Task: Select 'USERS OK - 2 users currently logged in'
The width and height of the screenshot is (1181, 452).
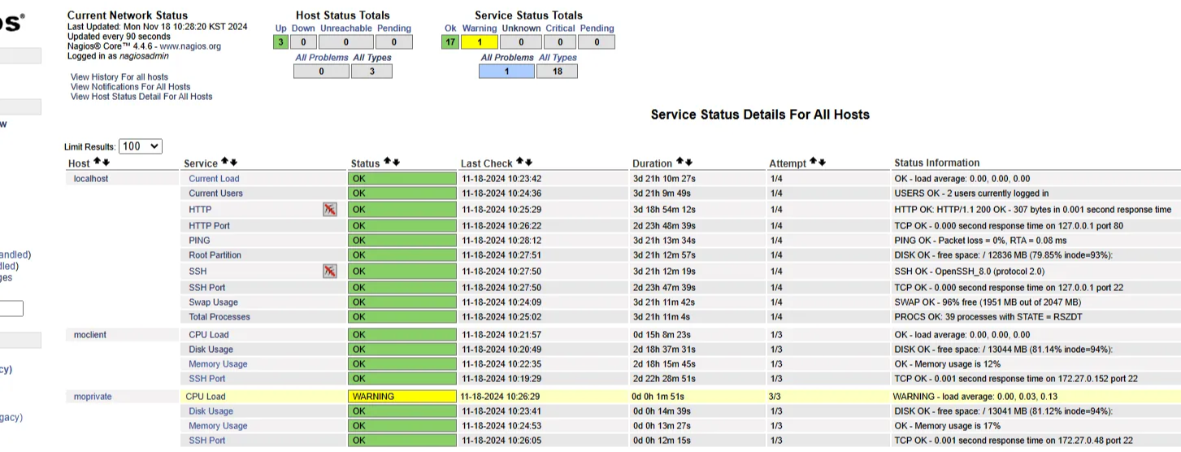Action: coord(971,193)
